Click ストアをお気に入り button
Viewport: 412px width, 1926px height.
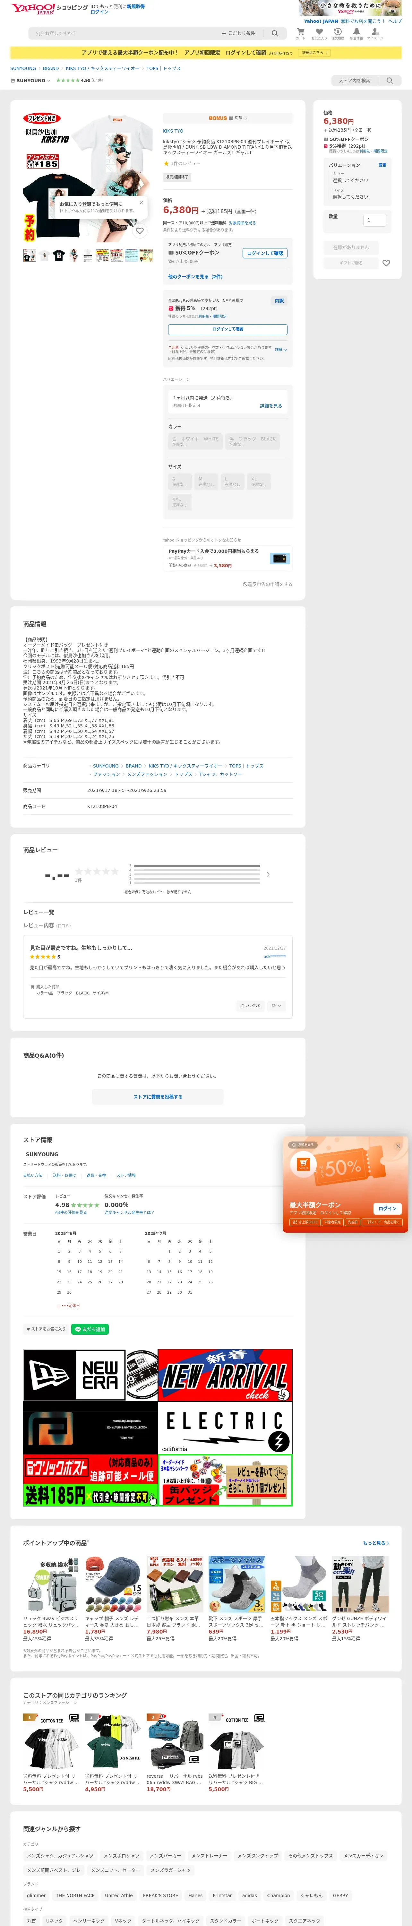coord(46,1329)
